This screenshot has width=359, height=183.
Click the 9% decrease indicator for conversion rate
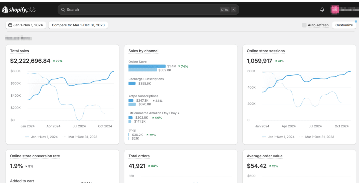pos(29,166)
